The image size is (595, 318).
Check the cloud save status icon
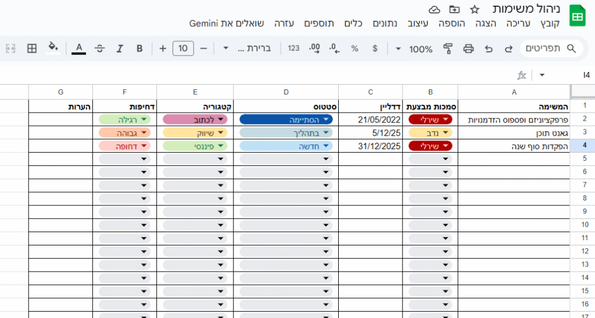(435, 9)
